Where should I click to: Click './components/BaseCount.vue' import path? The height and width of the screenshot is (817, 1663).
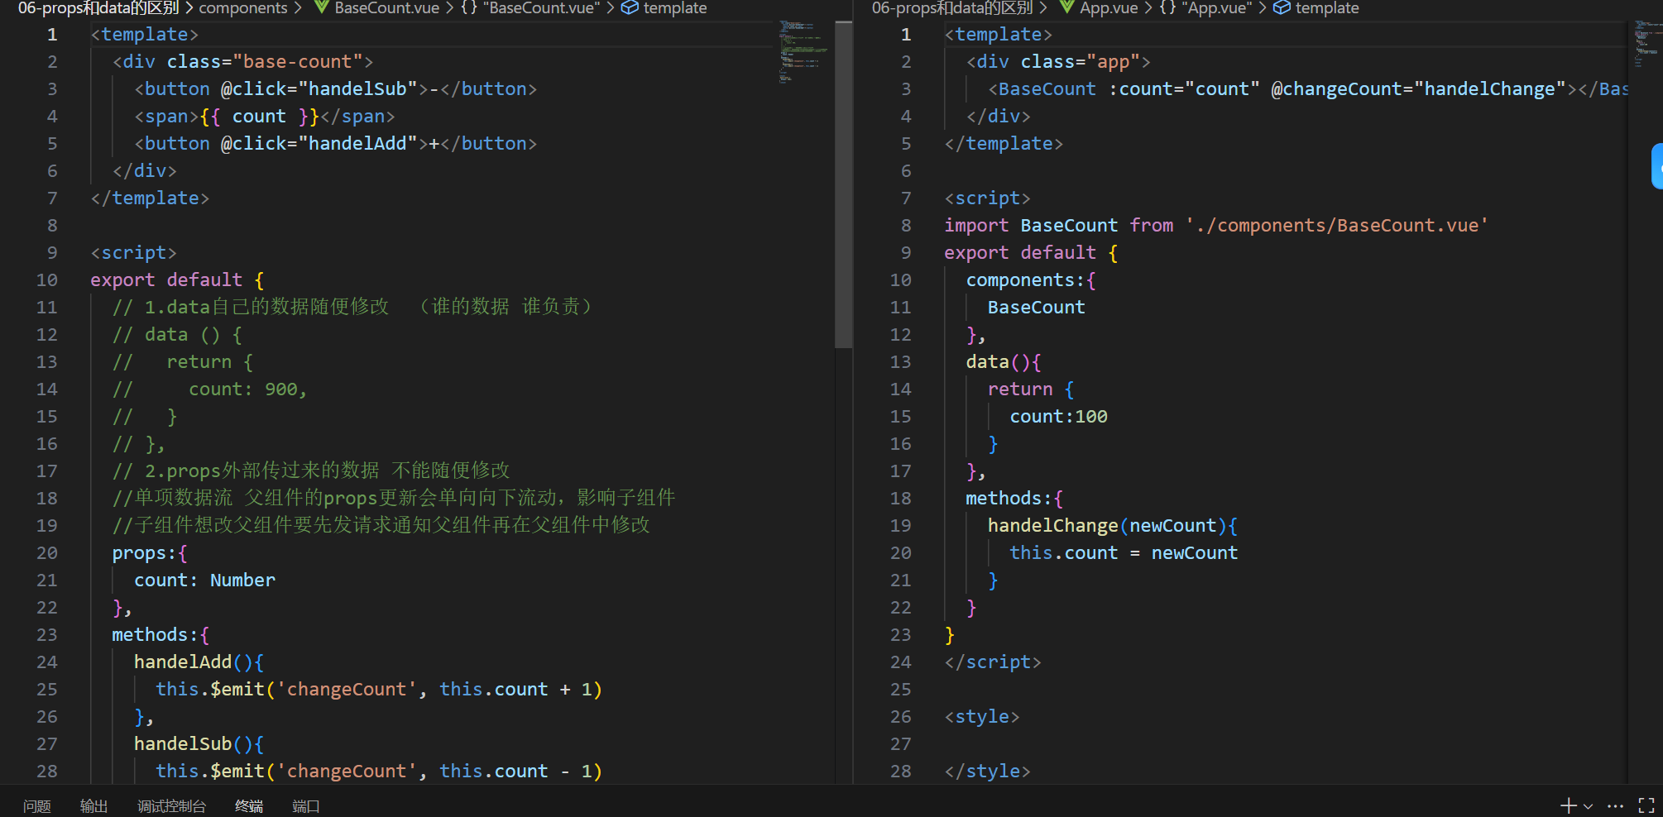pyautogui.click(x=1337, y=226)
